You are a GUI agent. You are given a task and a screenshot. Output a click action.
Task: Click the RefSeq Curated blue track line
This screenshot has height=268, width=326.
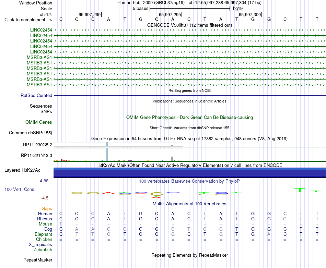189,96
